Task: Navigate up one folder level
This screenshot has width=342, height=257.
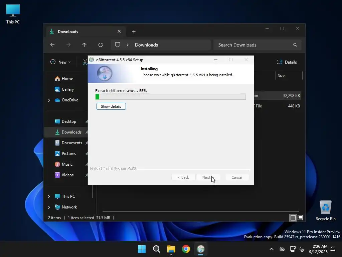Action: (84, 45)
